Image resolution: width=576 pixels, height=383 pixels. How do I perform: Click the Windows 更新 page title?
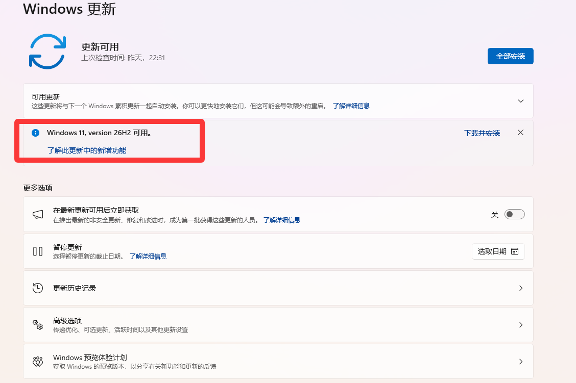click(69, 9)
